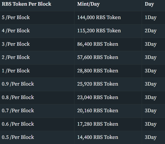Image resolution: width=165 pixels, height=144 pixels.
Task: Click the 144,000 RBS Token cell
Action: tap(108, 18)
